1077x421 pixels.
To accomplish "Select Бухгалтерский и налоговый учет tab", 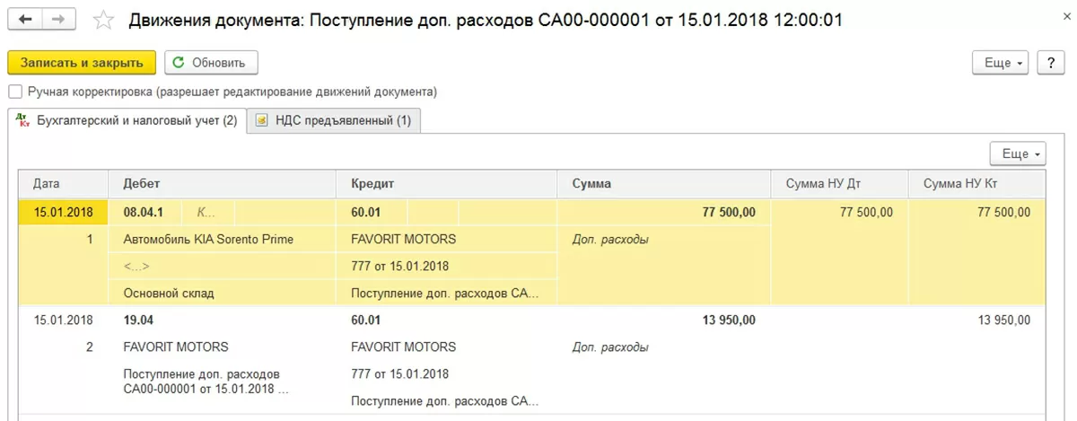I will [x=136, y=121].
